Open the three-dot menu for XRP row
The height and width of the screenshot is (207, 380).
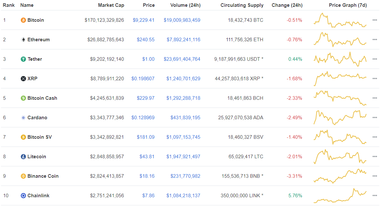click(x=375, y=79)
